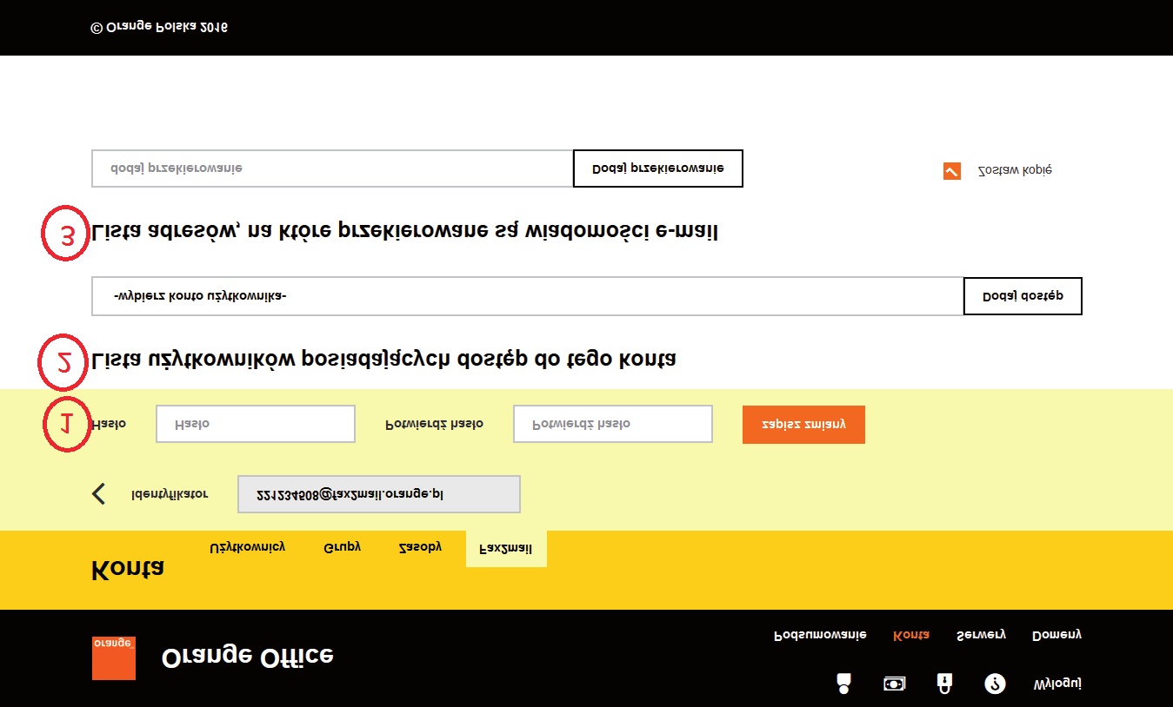1173x707 pixels.
Task: Focus the Potwierdź hasło field
Action: click(613, 424)
